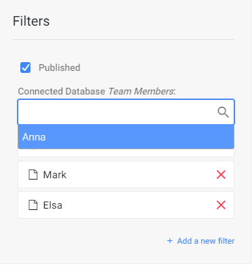Click blank space inside Mark row

click(140, 175)
